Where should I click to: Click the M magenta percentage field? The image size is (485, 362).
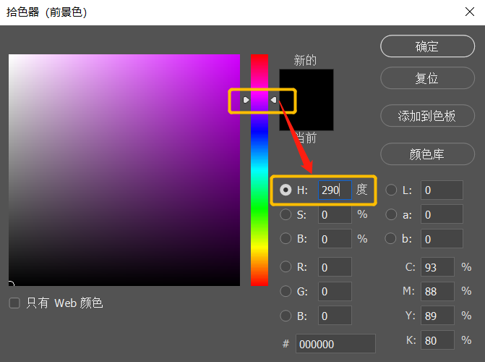click(438, 291)
